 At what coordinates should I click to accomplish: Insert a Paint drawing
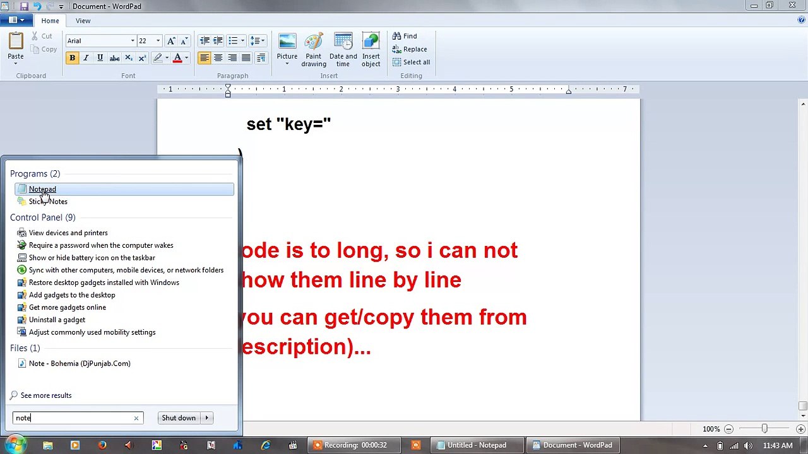point(314,49)
